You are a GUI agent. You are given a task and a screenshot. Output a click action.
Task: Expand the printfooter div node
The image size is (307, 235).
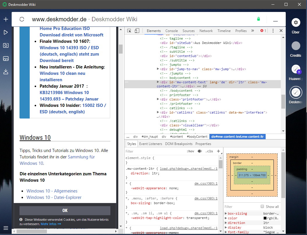[x=158, y=99]
